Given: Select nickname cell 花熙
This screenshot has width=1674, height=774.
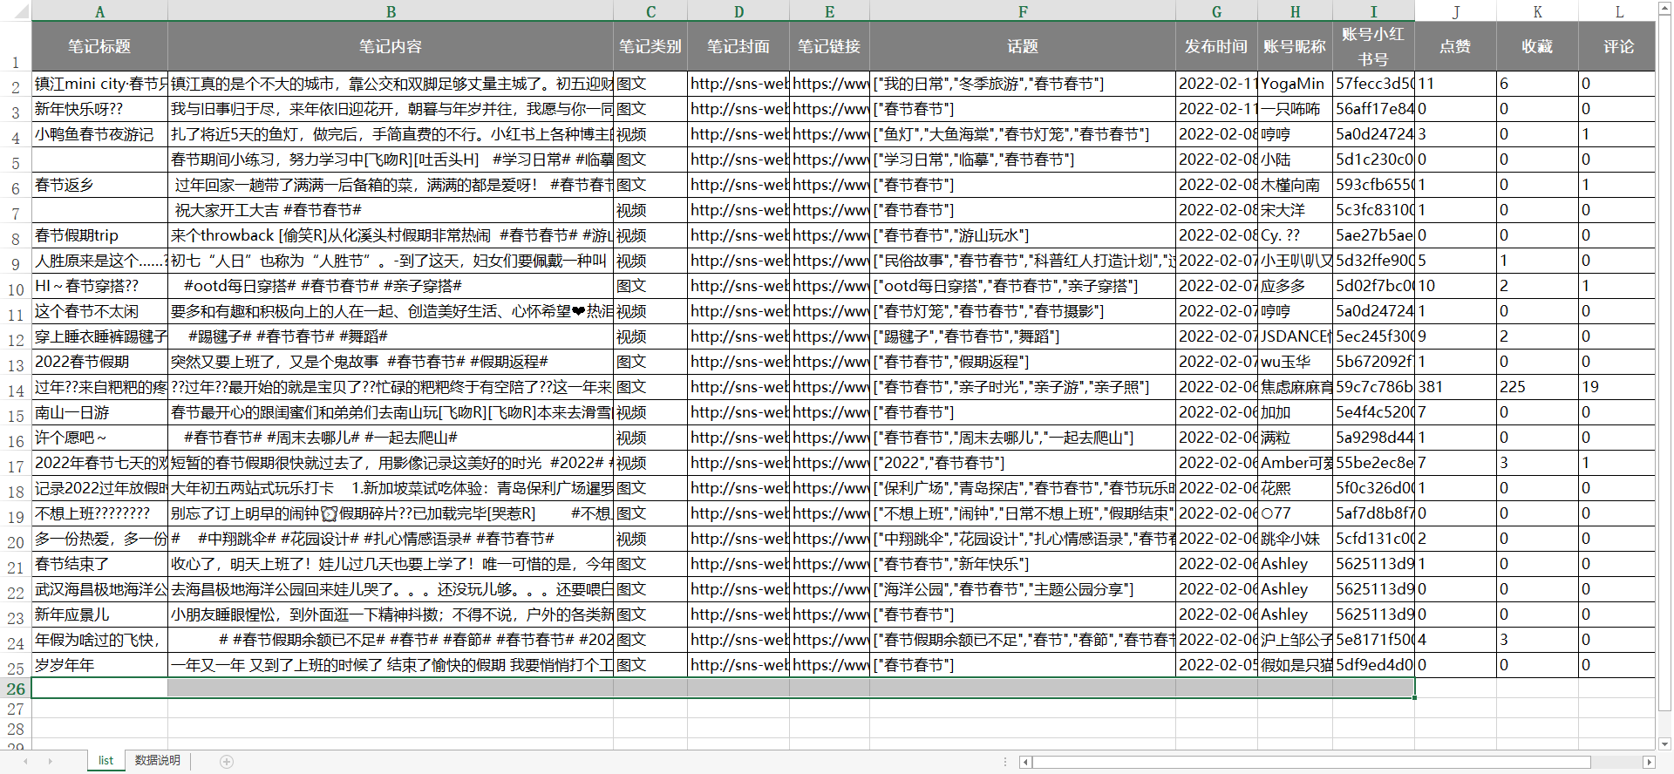Looking at the screenshot, I should coord(1295,488).
